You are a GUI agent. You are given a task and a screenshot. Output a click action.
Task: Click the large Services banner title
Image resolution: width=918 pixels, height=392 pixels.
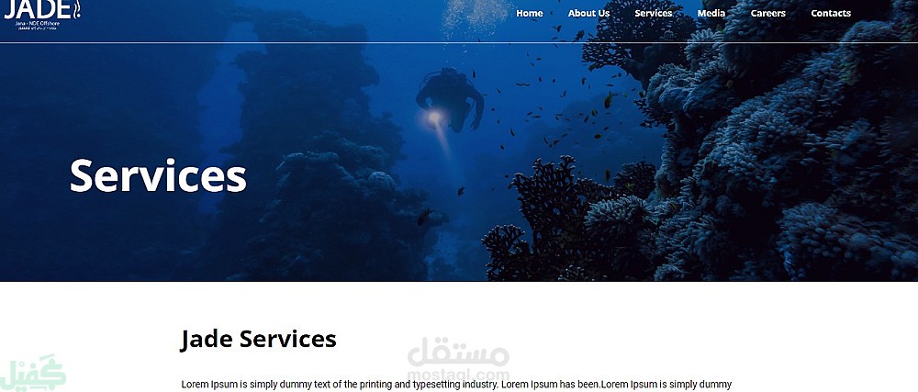point(158,175)
